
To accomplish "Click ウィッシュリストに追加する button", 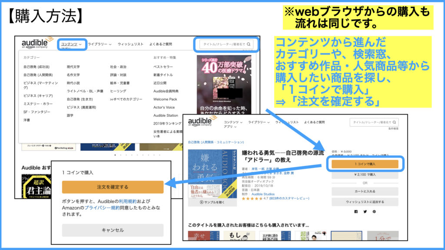I will click(x=365, y=202).
